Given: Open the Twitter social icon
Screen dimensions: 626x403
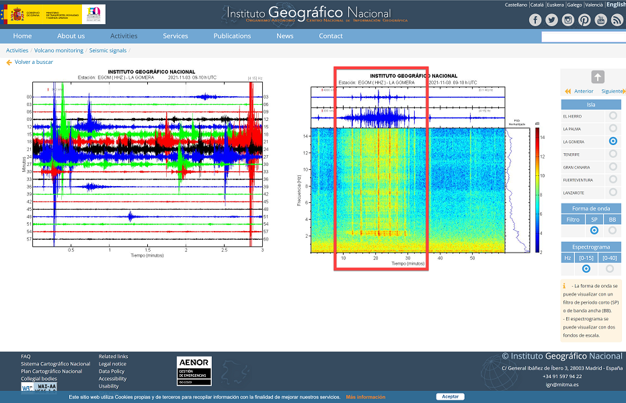Looking at the screenshot, I should pyautogui.click(x=551, y=20).
